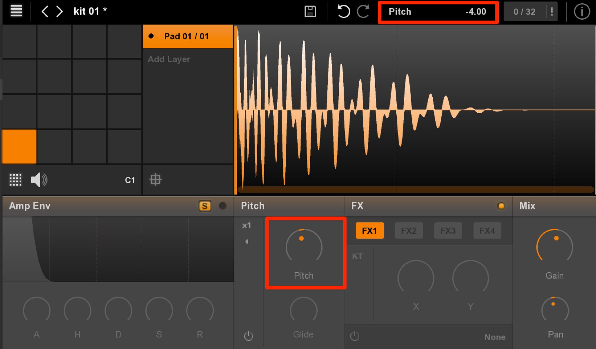Toggle the dark dot in Amp Env header
Screen dimensions: 596x349
(x=223, y=206)
